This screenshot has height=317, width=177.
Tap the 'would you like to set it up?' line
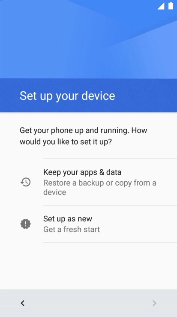[66, 142]
